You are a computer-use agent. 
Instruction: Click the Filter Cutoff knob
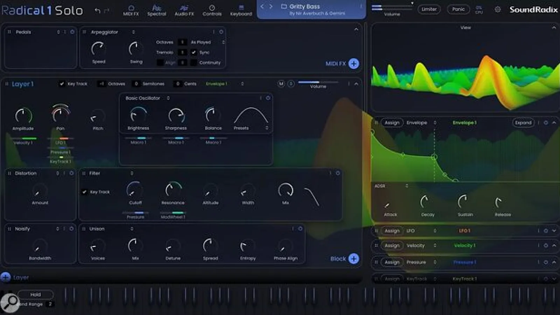coord(135,190)
